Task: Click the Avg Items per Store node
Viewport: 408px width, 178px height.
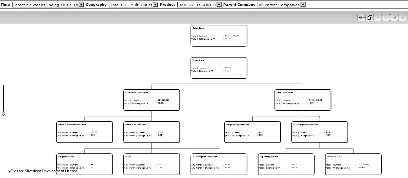Action: pyautogui.click(x=286, y=164)
